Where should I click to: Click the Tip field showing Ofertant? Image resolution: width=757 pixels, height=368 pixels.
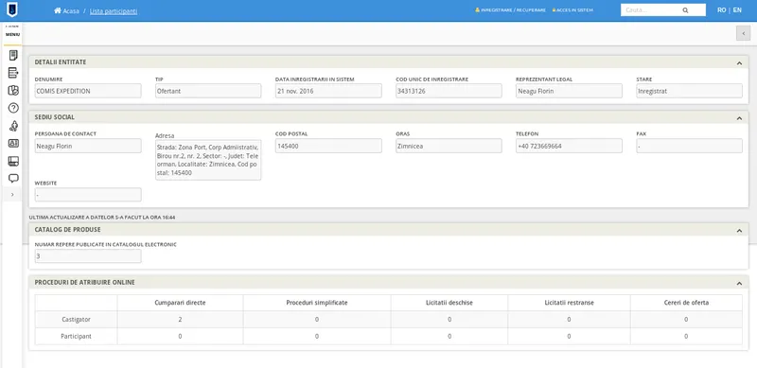(208, 91)
